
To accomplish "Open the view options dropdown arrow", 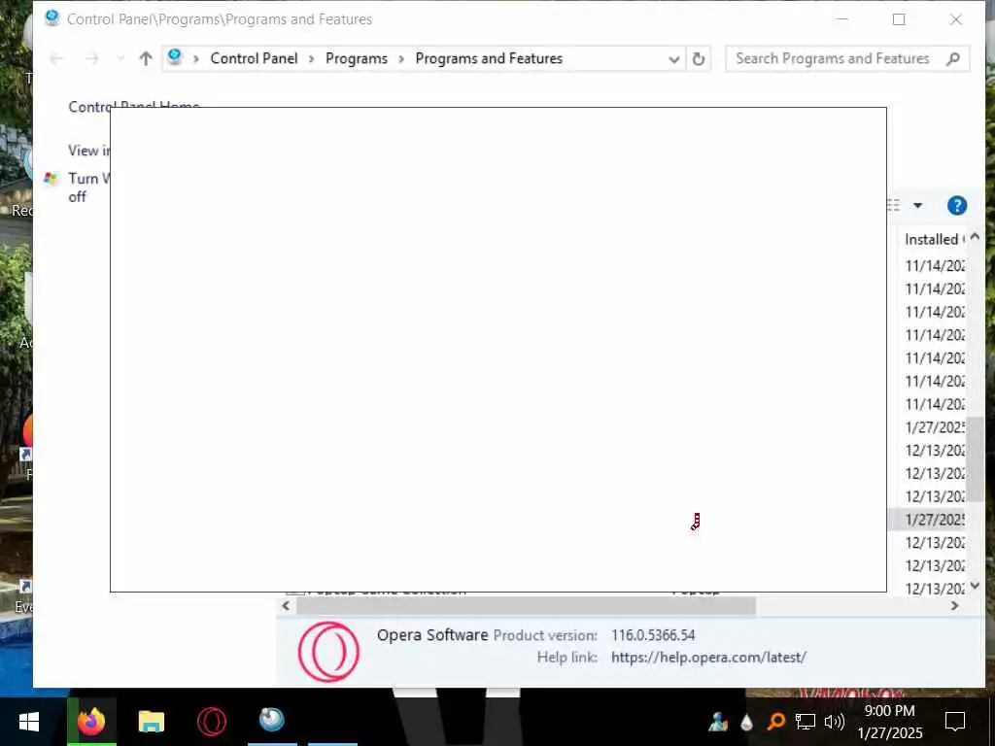I will 917,206.
